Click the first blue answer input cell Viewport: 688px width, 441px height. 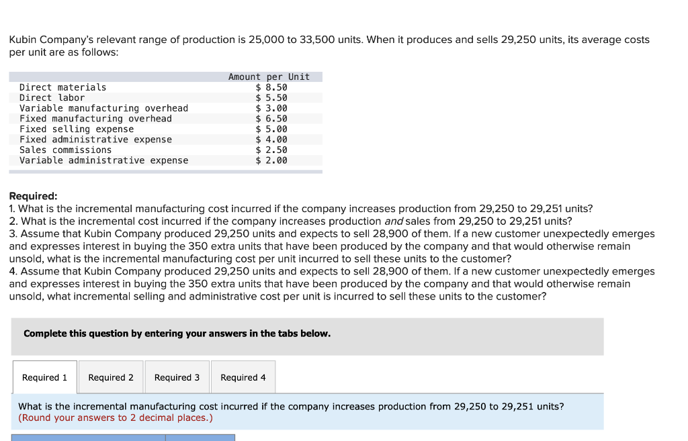point(87,438)
